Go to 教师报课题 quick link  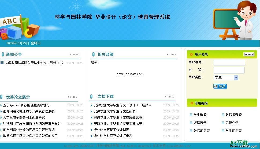point(233,115)
